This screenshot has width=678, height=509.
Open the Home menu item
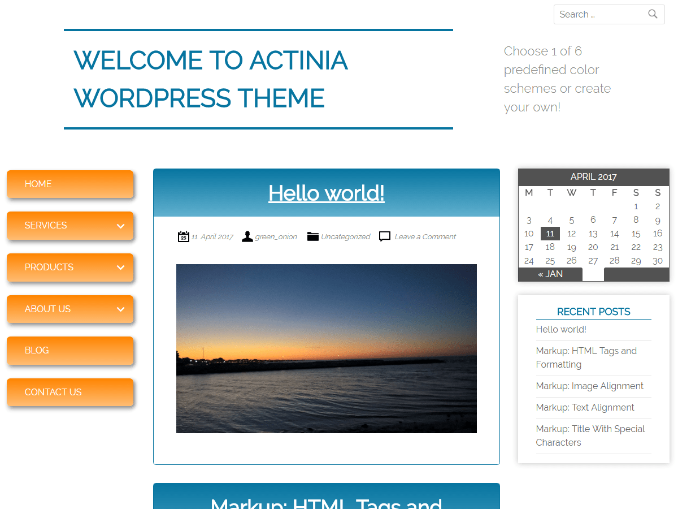coord(38,184)
